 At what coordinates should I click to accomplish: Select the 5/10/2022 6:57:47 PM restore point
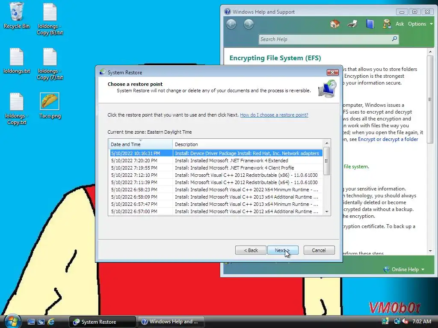216,204
